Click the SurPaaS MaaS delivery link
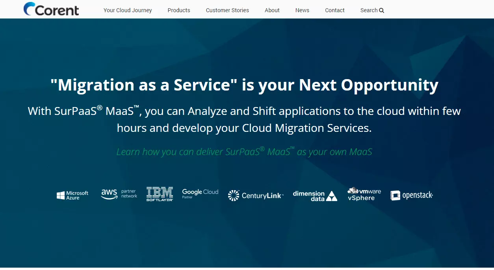 (244, 152)
